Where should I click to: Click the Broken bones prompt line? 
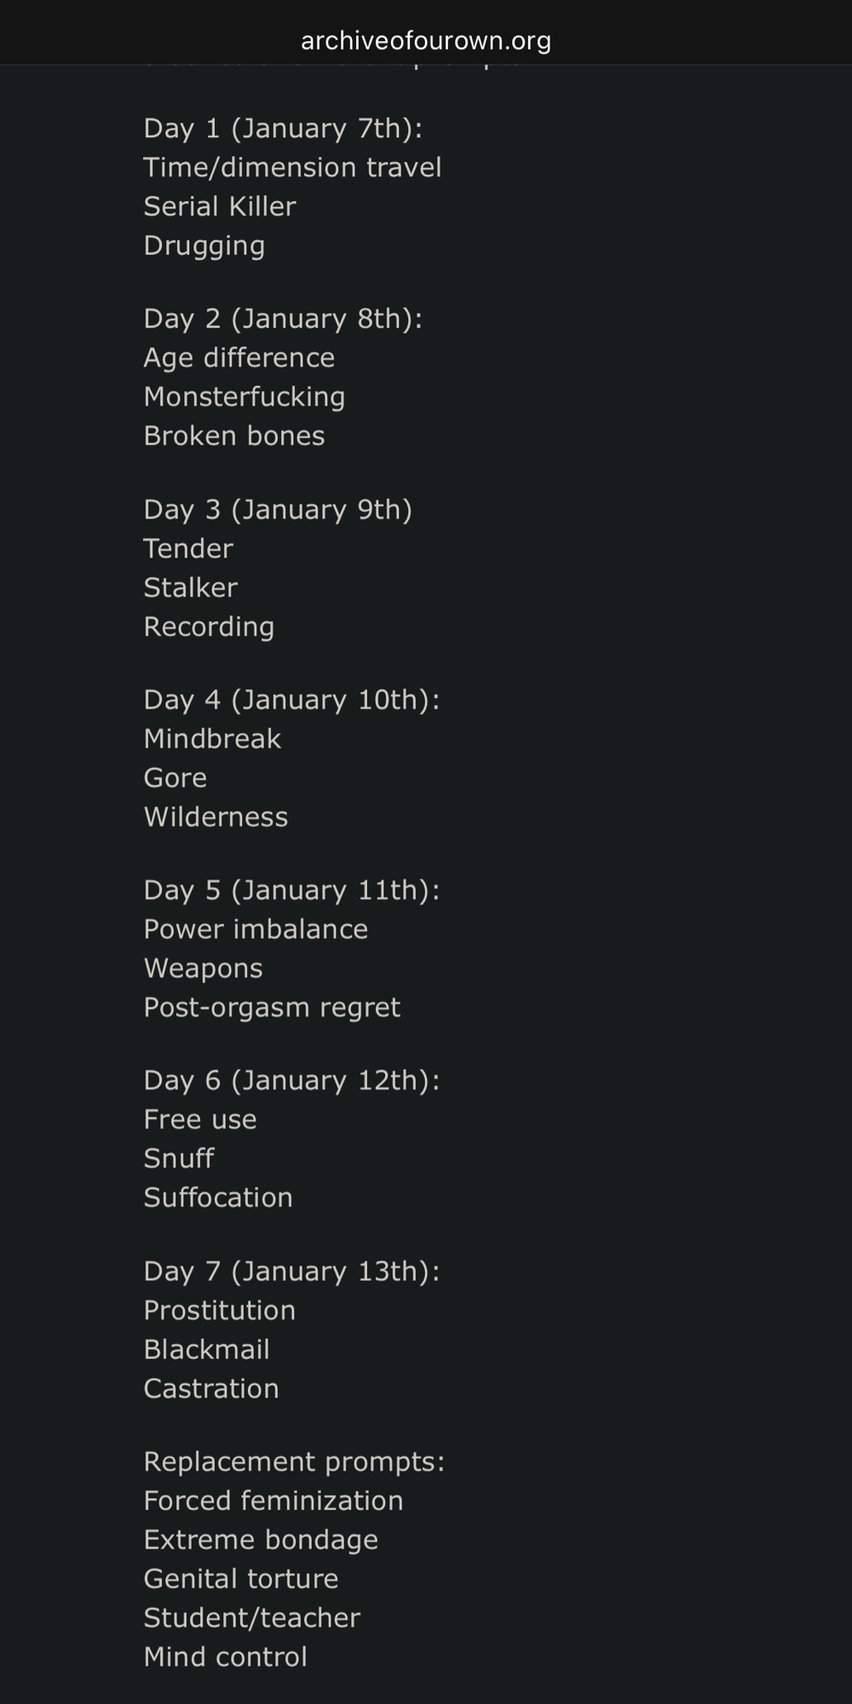(x=234, y=436)
